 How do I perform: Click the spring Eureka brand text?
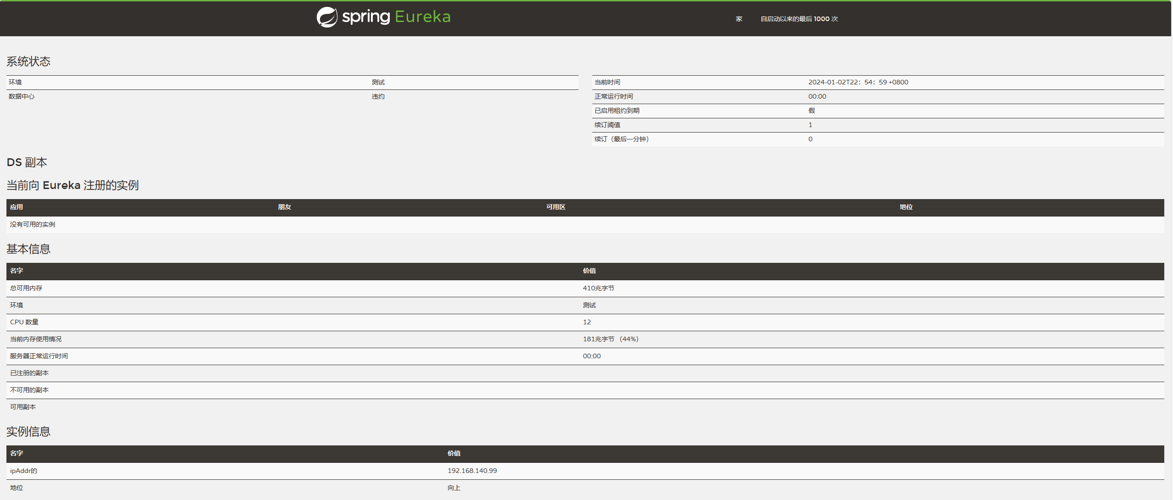(x=396, y=17)
